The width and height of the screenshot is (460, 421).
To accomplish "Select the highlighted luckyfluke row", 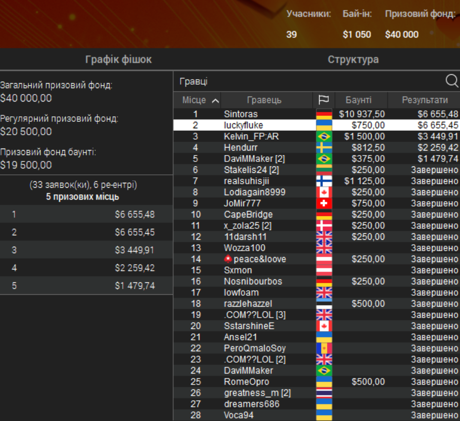I will coord(317,125).
